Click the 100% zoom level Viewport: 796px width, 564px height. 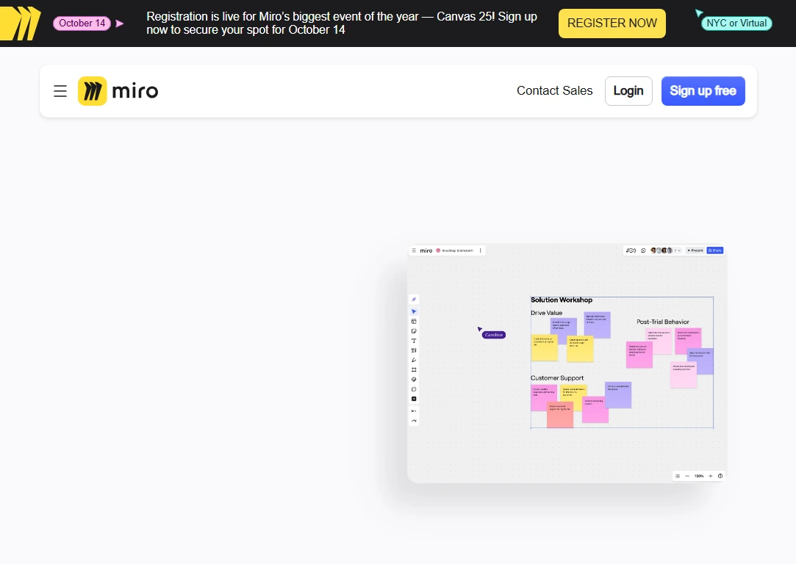click(699, 476)
